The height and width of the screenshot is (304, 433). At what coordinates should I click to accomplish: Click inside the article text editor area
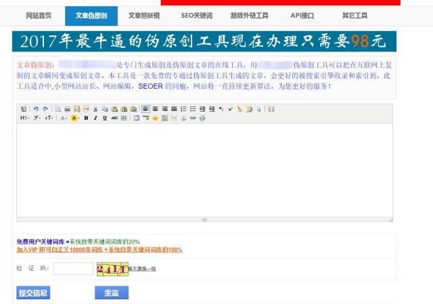click(204, 170)
